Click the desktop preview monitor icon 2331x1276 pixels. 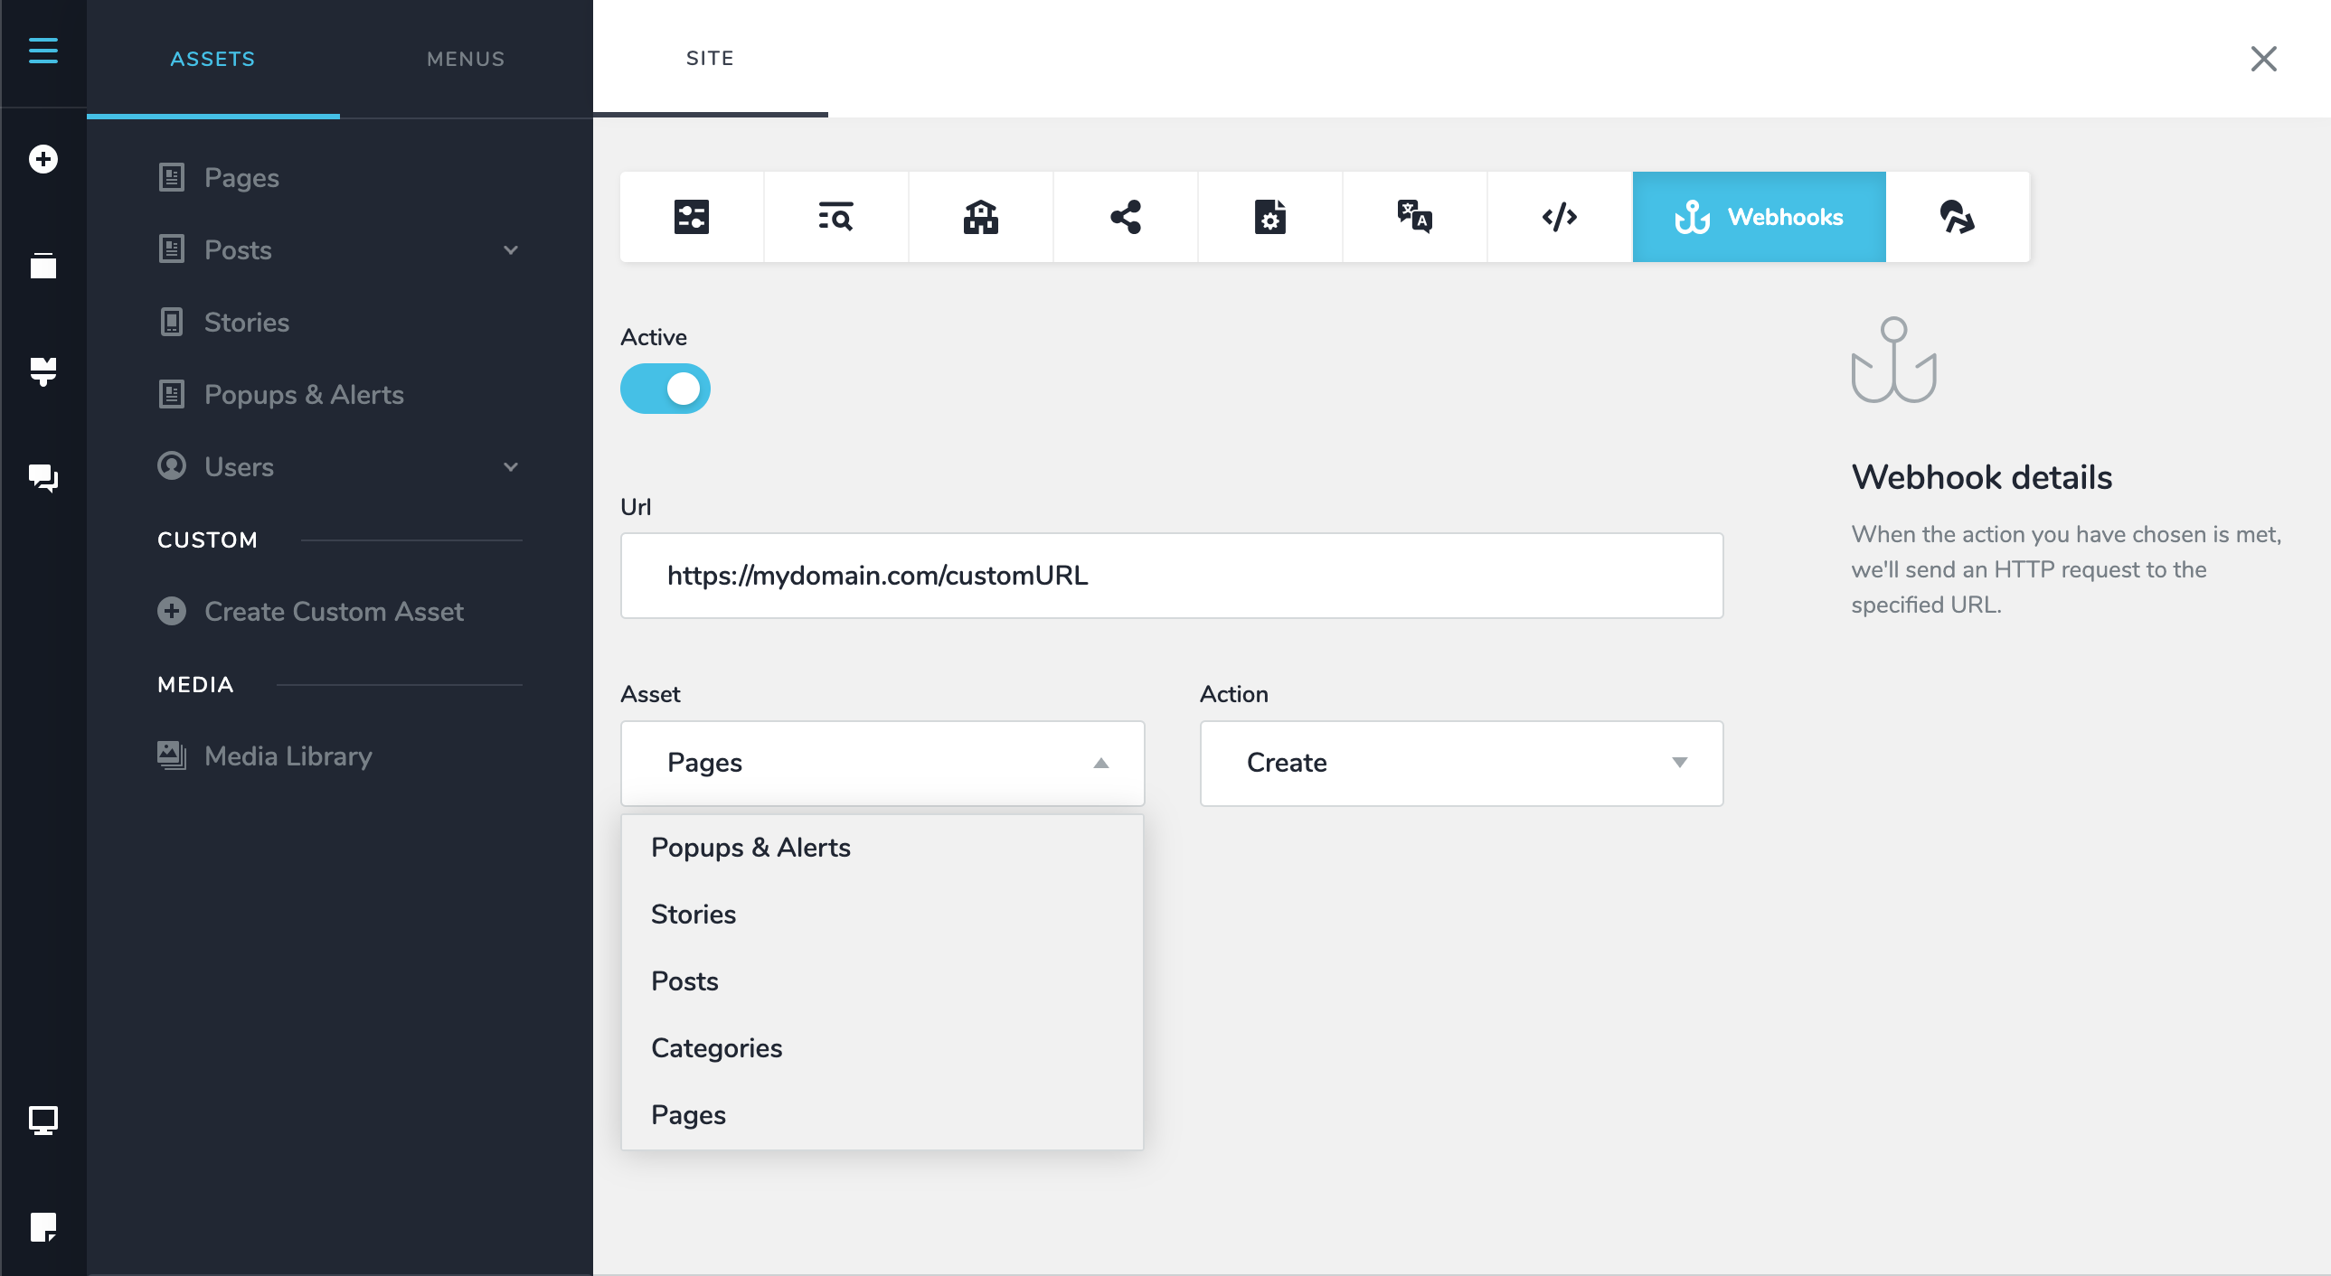(x=42, y=1120)
